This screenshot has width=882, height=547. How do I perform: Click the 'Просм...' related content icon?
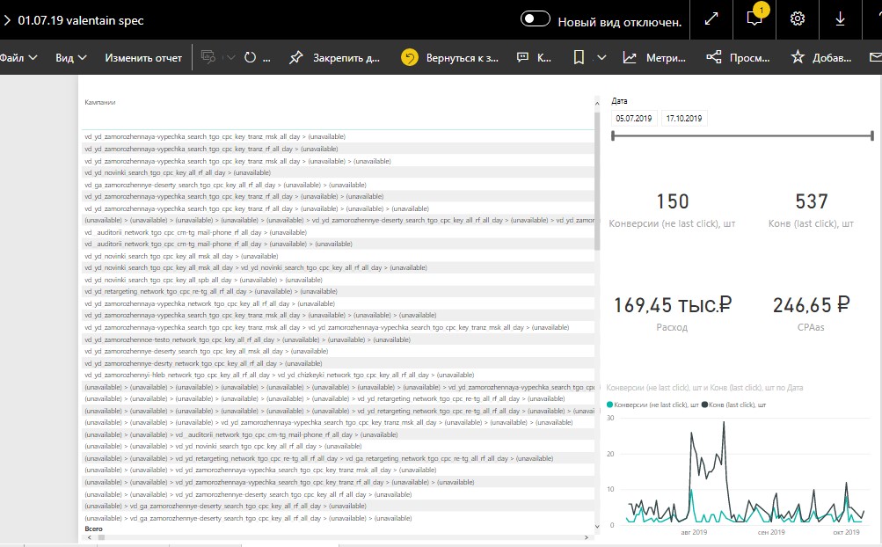point(714,57)
